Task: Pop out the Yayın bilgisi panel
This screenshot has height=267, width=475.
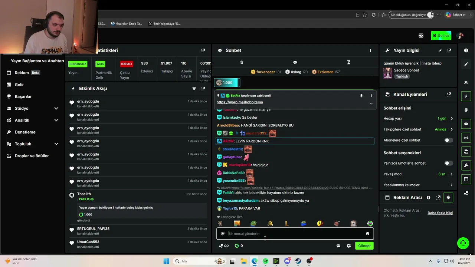Action: (x=449, y=50)
